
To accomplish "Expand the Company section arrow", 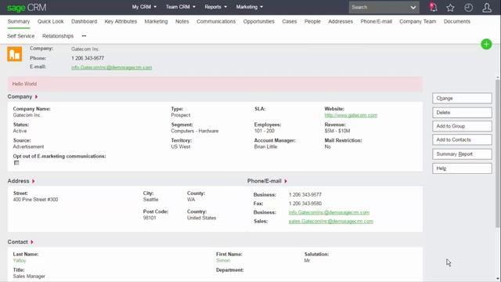I will click(36, 96).
